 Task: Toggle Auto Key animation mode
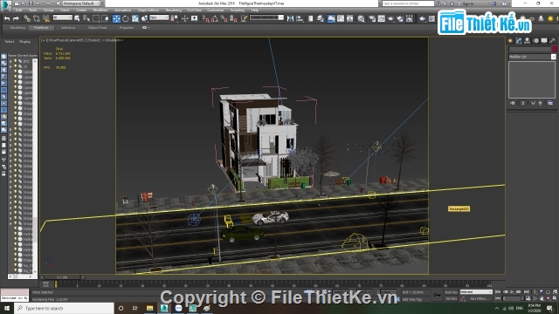451,292
